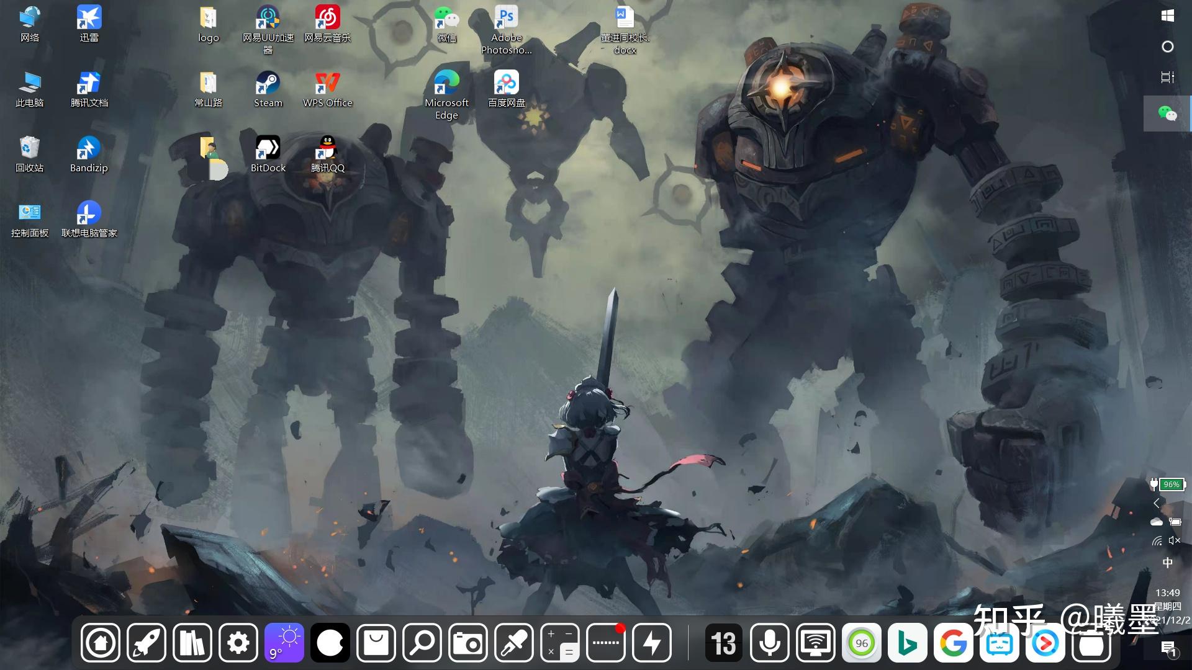Viewport: 1192px width, 670px height.
Task: Switch to WeChat on the taskbar
Action: point(1167,114)
